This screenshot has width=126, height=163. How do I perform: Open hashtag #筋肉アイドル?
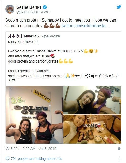click(x=96, y=76)
